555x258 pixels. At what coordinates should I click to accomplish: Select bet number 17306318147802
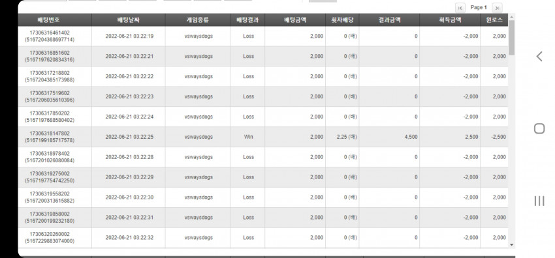point(50,133)
